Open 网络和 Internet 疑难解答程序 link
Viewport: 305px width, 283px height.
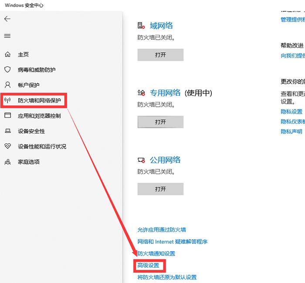point(173,242)
